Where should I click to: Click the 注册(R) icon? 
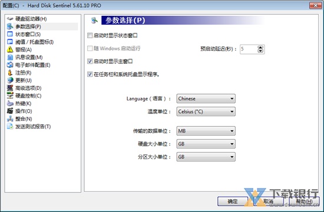coord(10,72)
